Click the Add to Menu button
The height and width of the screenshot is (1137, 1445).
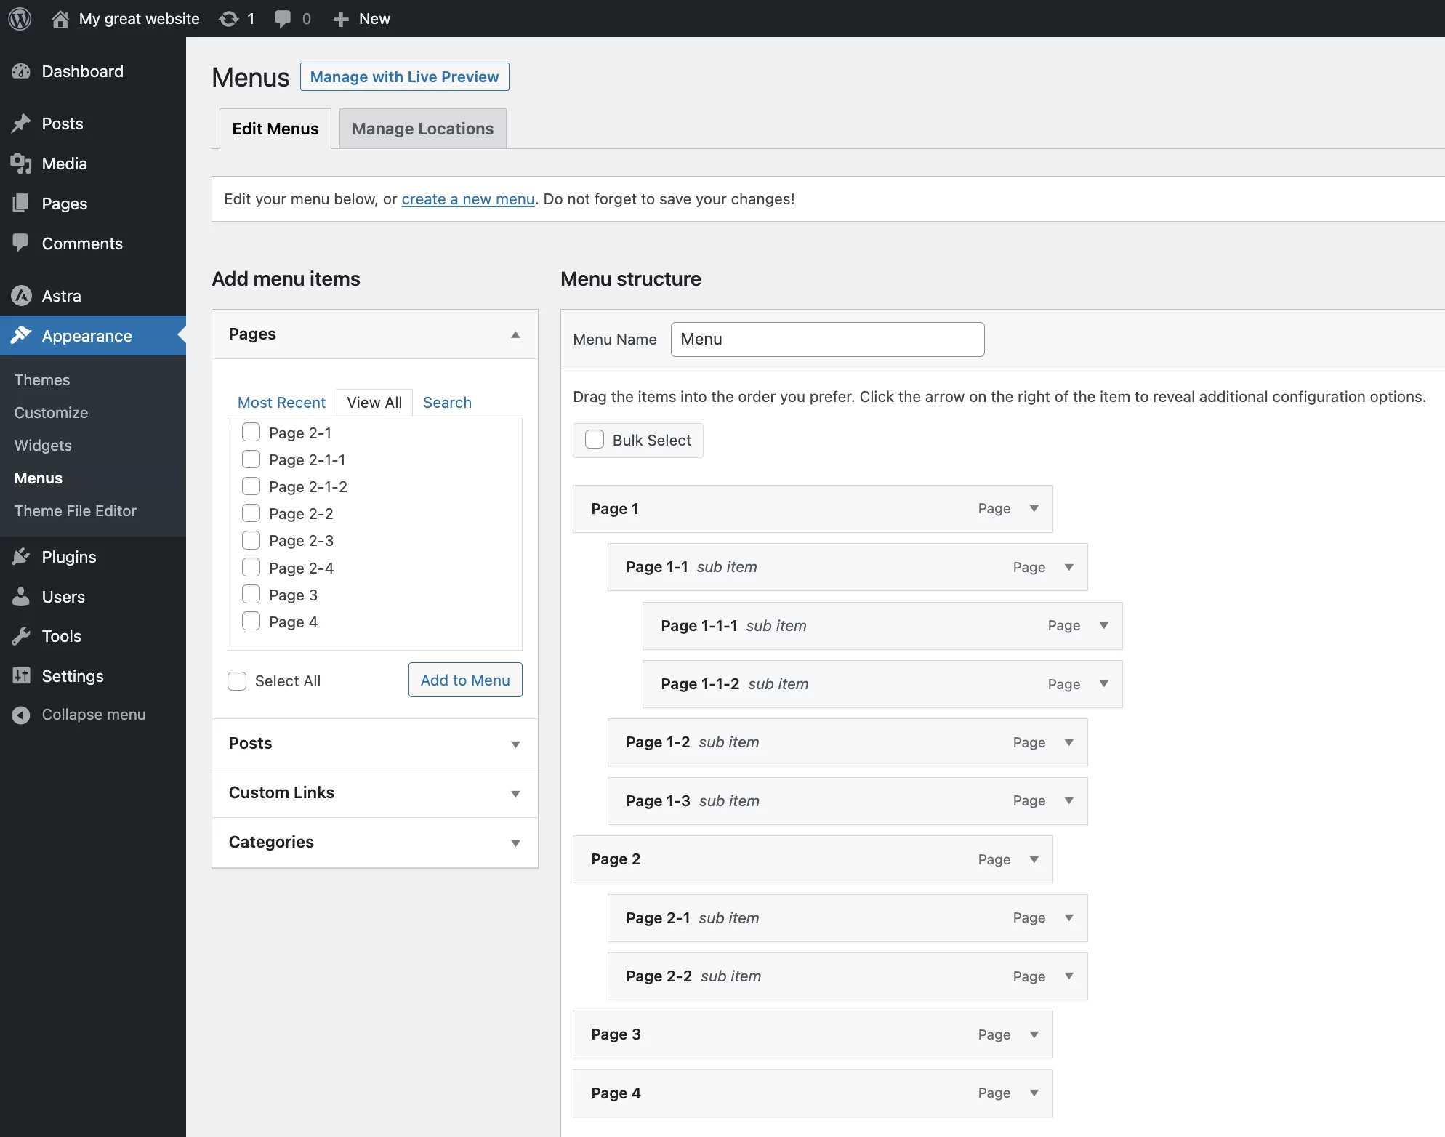pyautogui.click(x=466, y=680)
